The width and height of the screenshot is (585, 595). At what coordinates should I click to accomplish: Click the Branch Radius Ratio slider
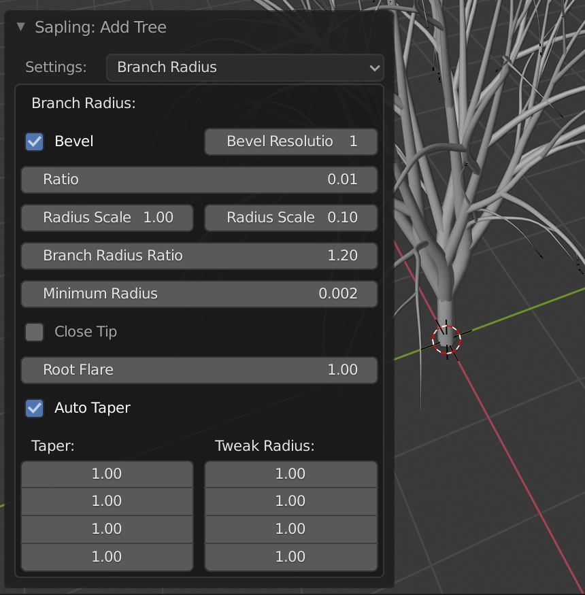[x=199, y=256]
